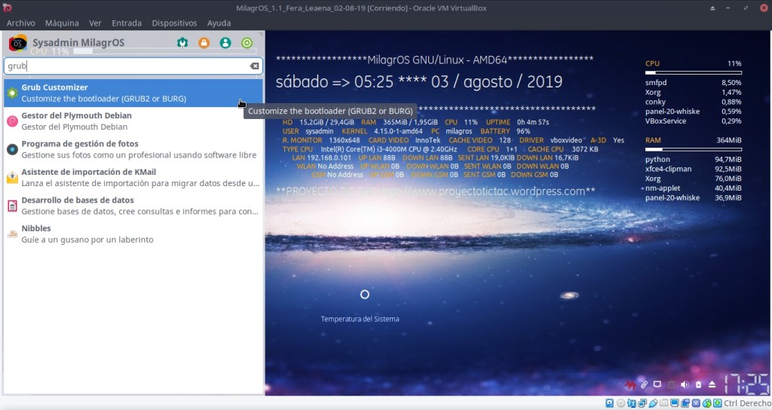This screenshot has height=410, width=772.
Task: Open the Dispositivos menu
Action: [x=174, y=23]
